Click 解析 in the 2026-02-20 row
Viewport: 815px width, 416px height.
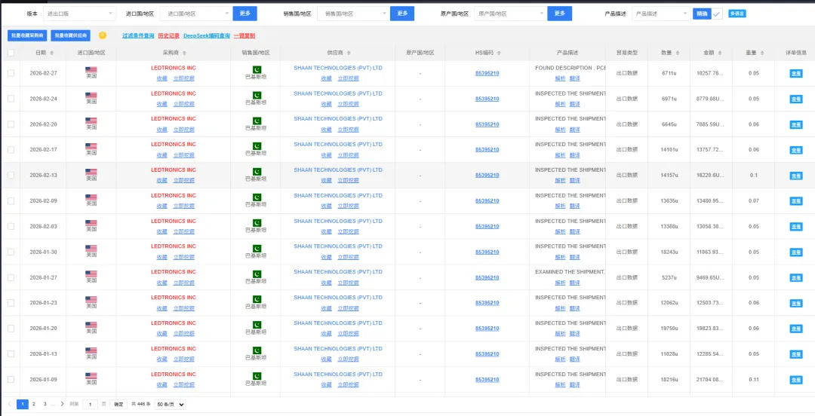[x=560, y=130]
